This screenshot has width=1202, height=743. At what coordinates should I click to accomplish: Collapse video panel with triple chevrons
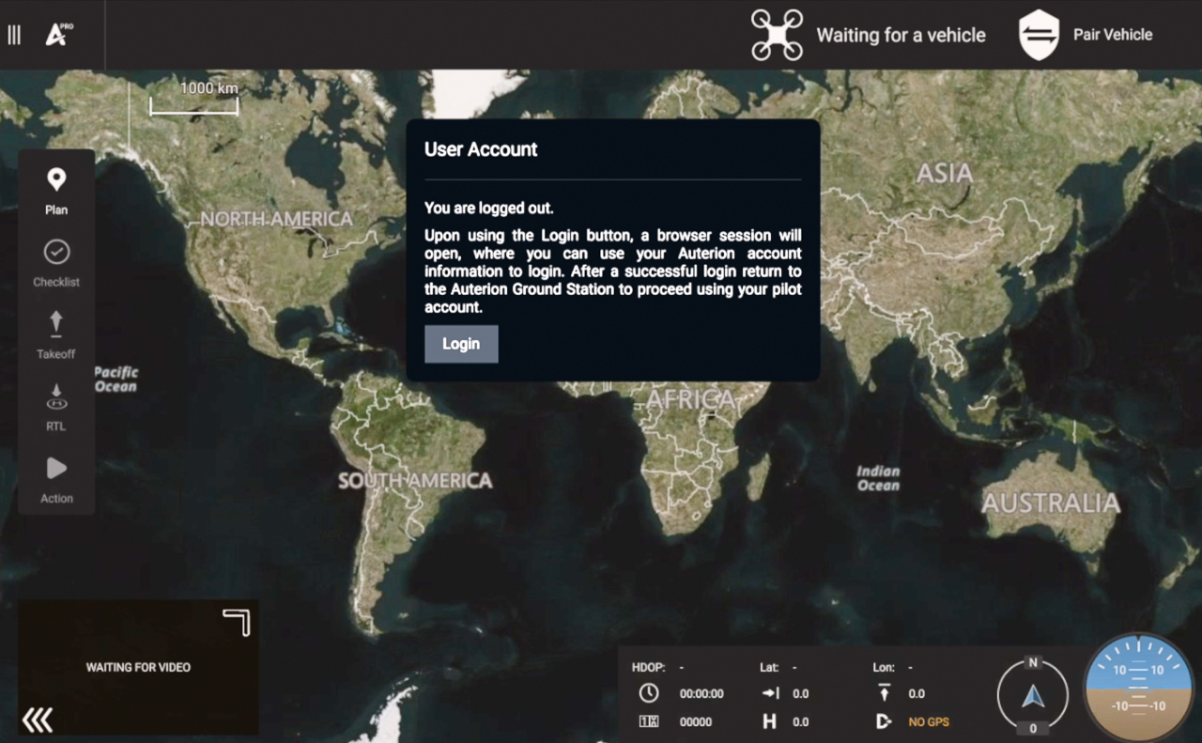point(38,720)
